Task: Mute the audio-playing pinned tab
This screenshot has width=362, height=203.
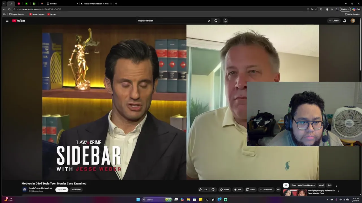Action: 11,4
